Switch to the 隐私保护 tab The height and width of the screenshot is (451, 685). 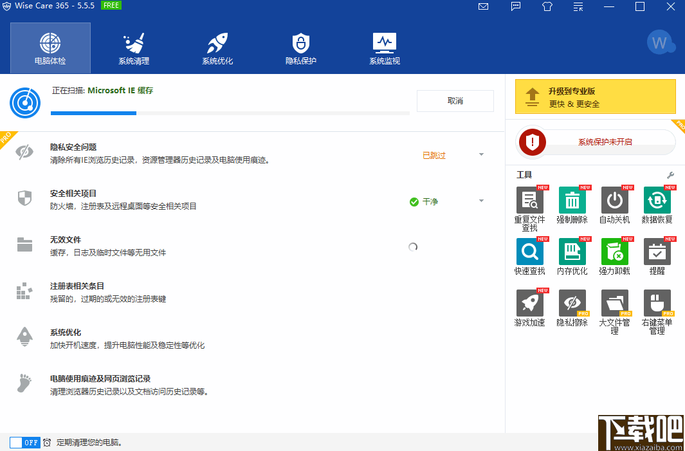pos(300,48)
